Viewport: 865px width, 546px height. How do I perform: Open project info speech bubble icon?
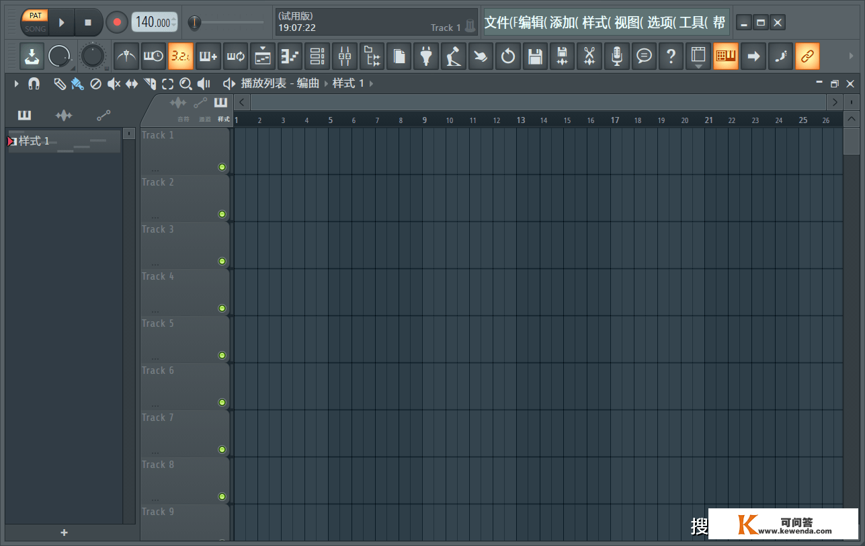click(644, 56)
